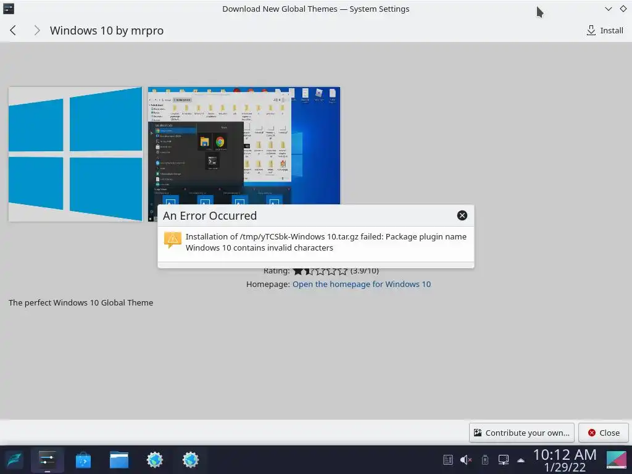
Task: Maximize window with diamond title button
Action: (623, 9)
